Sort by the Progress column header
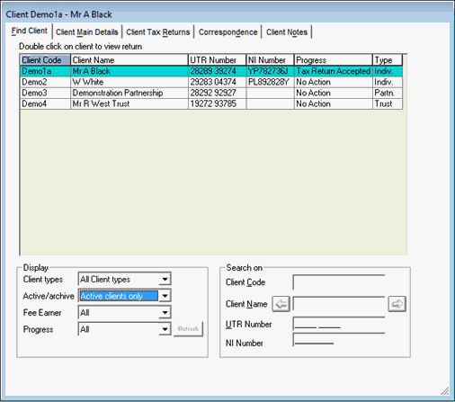455x402 pixels. (334, 60)
